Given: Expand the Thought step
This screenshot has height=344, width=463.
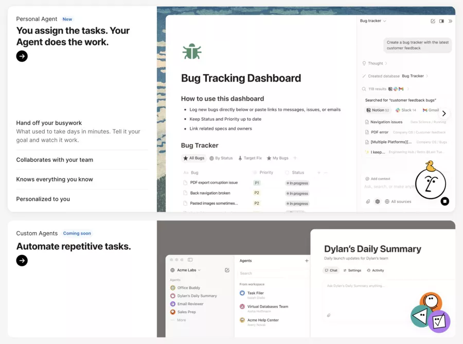Looking at the screenshot, I should pyautogui.click(x=375, y=63).
